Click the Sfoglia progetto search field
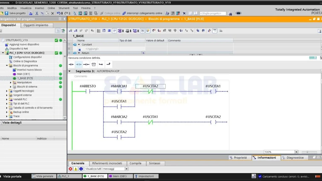The image size is (322, 181). tap(213, 13)
